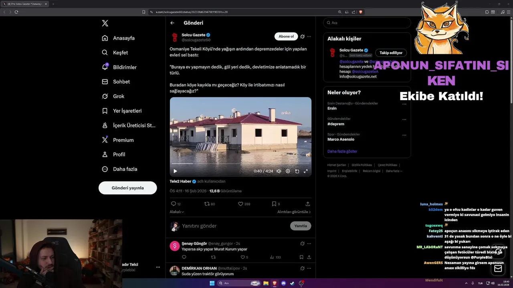
Task: Expand the Daha fazla menu
Action: 119,169
